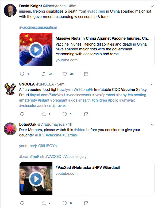Like LotusOak's HPV vaccine tweet

65,203
